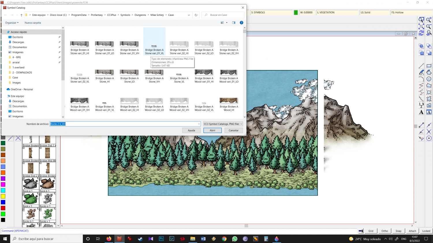Toggle the Locked button
The height and width of the screenshot is (243, 433).
click(426, 231)
